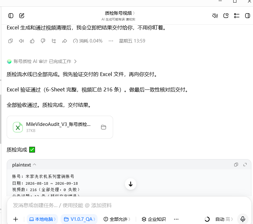Open more message actions ellipsis
This screenshot has width=253, height=224.
[111, 41]
